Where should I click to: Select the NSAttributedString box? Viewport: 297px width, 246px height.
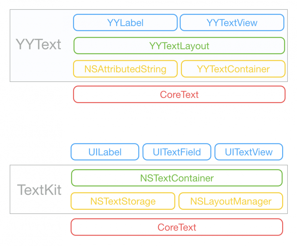[x=125, y=69]
